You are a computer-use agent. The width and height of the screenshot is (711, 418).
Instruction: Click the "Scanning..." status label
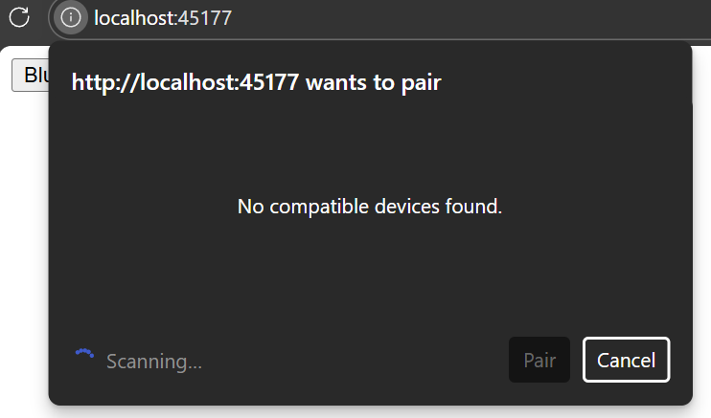pyautogui.click(x=154, y=362)
